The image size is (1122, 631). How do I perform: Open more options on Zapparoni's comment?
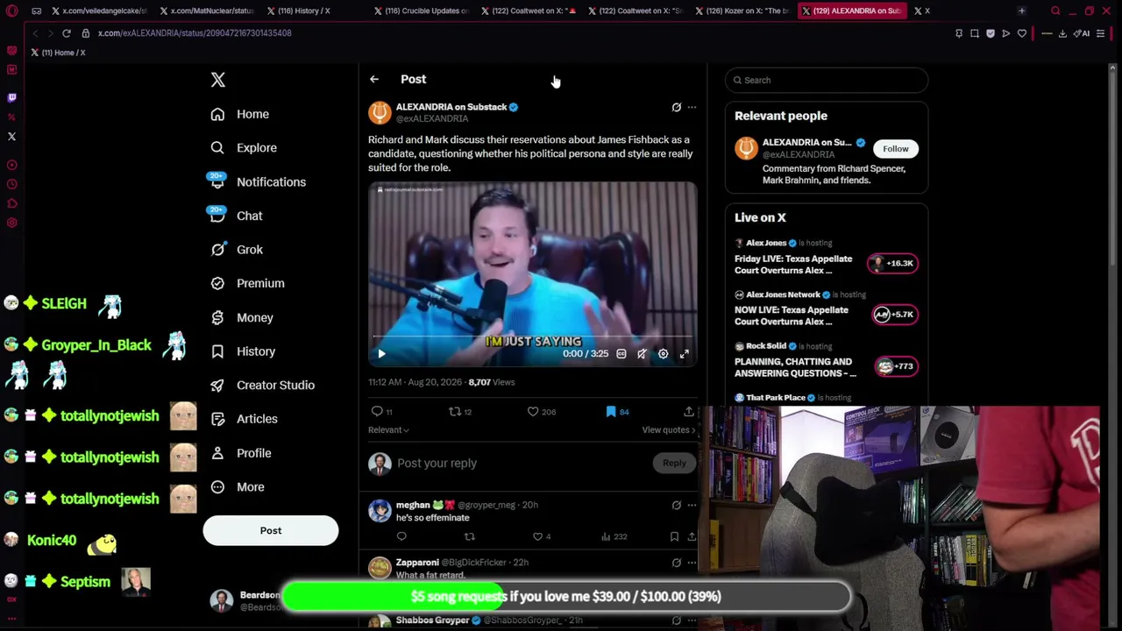[692, 563]
